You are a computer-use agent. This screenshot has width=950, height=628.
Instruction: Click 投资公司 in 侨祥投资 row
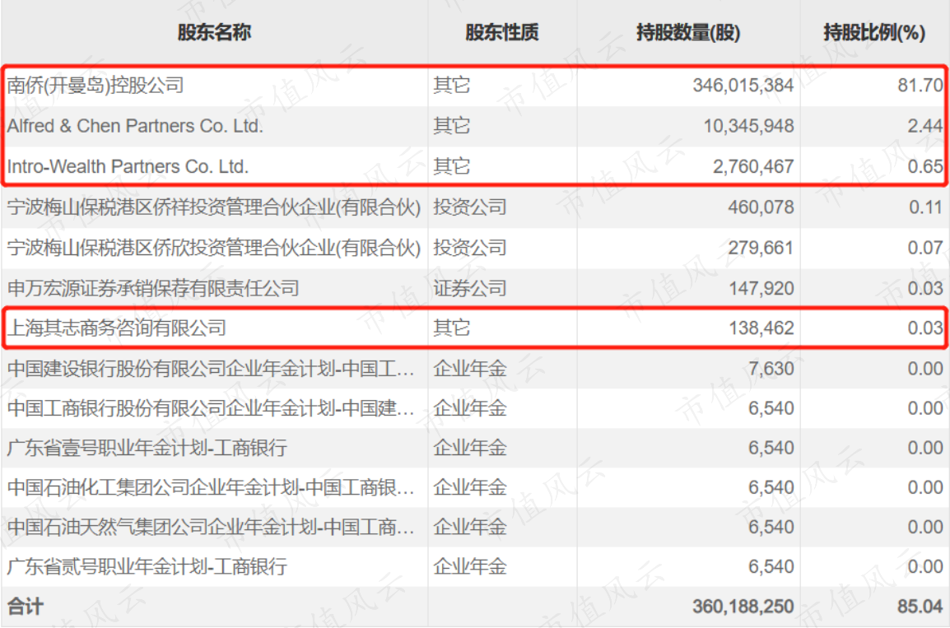point(470,207)
